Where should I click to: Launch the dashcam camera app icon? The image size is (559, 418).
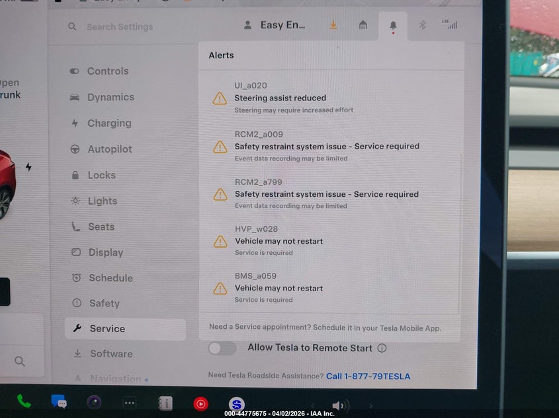click(x=95, y=402)
